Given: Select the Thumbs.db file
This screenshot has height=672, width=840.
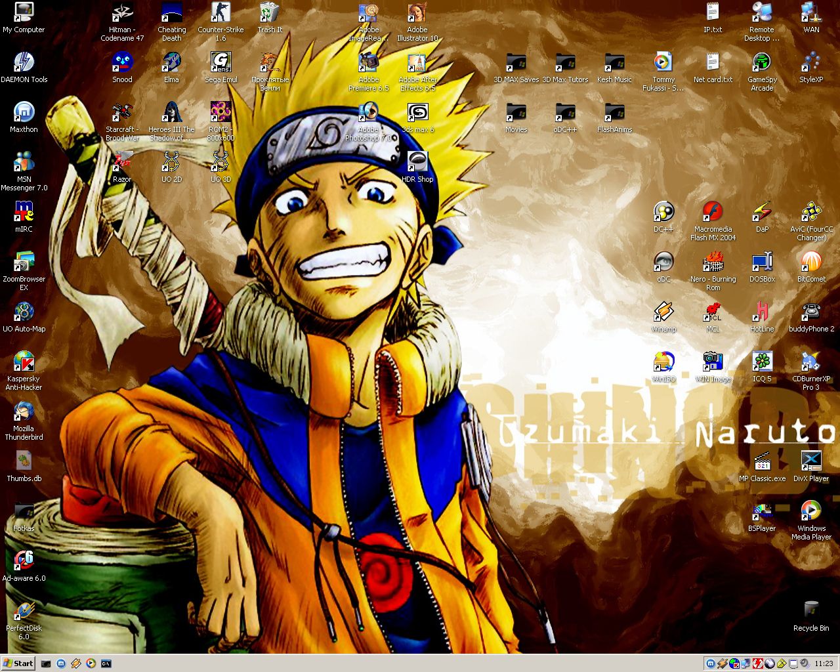Looking at the screenshot, I should (24, 467).
